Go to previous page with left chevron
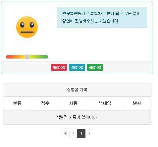The height and width of the screenshot is (147, 158). pyautogui.click(x=73, y=133)
